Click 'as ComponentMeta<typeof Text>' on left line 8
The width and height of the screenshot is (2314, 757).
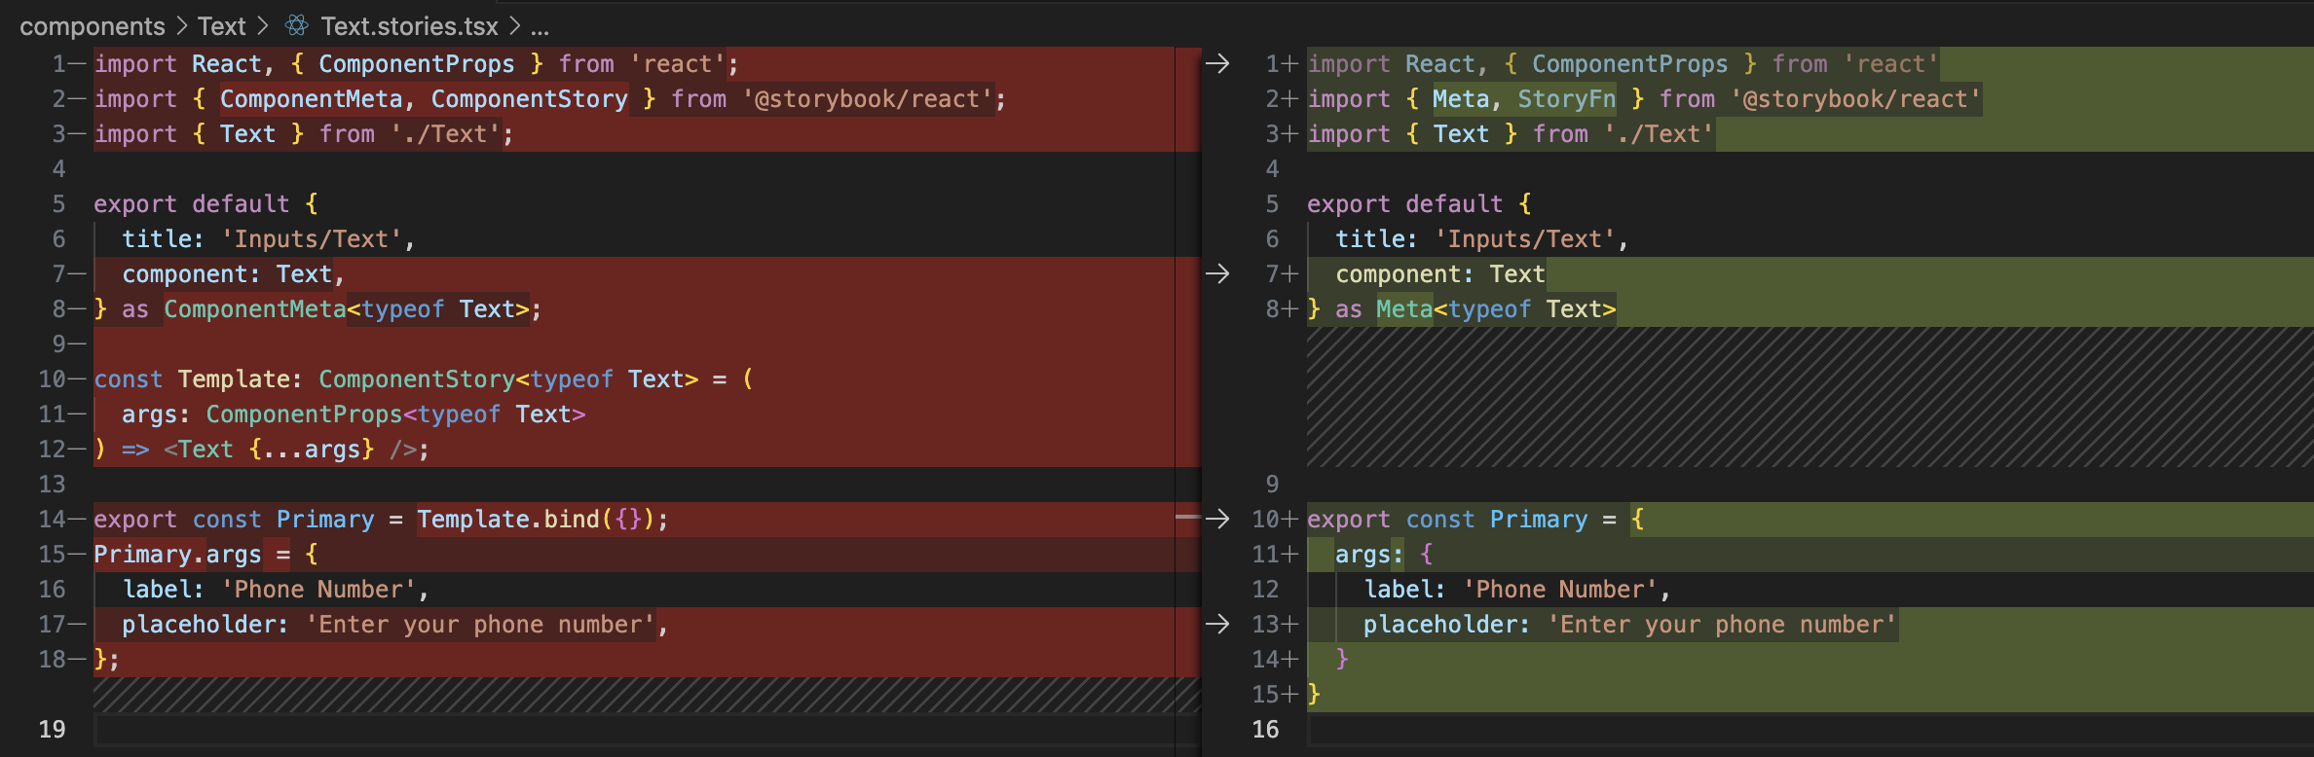pos(325,309)
